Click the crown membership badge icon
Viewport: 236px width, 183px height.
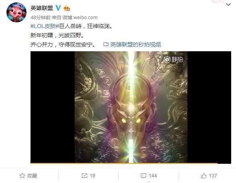(67, 8)
